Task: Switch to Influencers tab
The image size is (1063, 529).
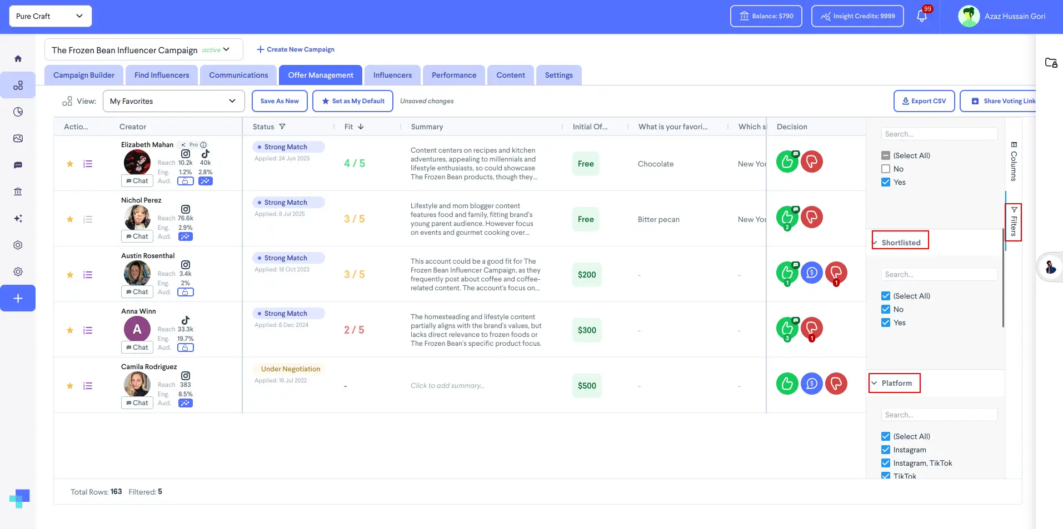Action: pos(392,75)
